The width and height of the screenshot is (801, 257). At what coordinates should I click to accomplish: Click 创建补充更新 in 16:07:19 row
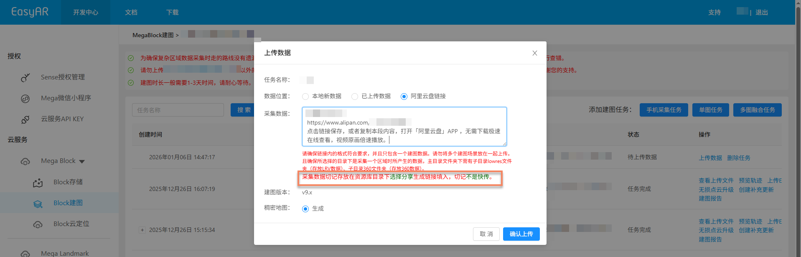click(x=756, y=190)
